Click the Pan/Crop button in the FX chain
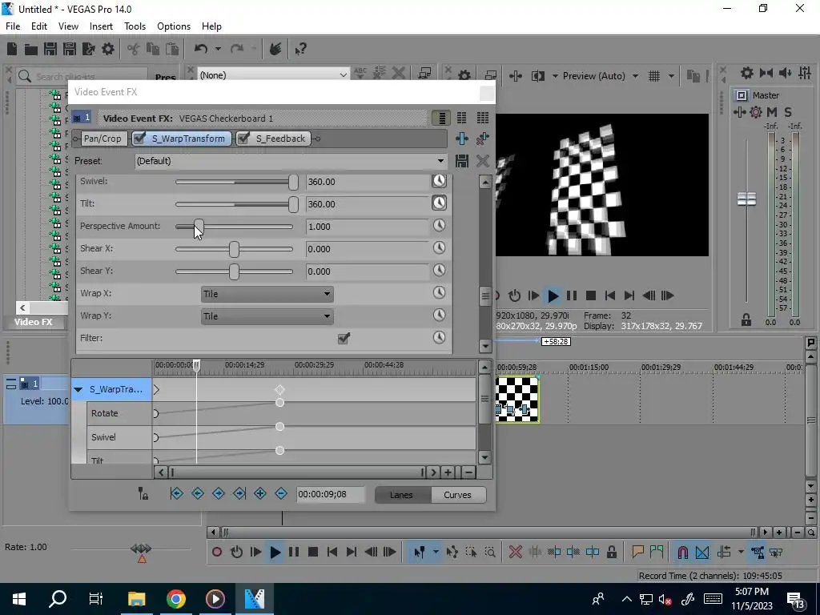Image resolution: width=820 pixels, height=615 pixels. point(102,139)
